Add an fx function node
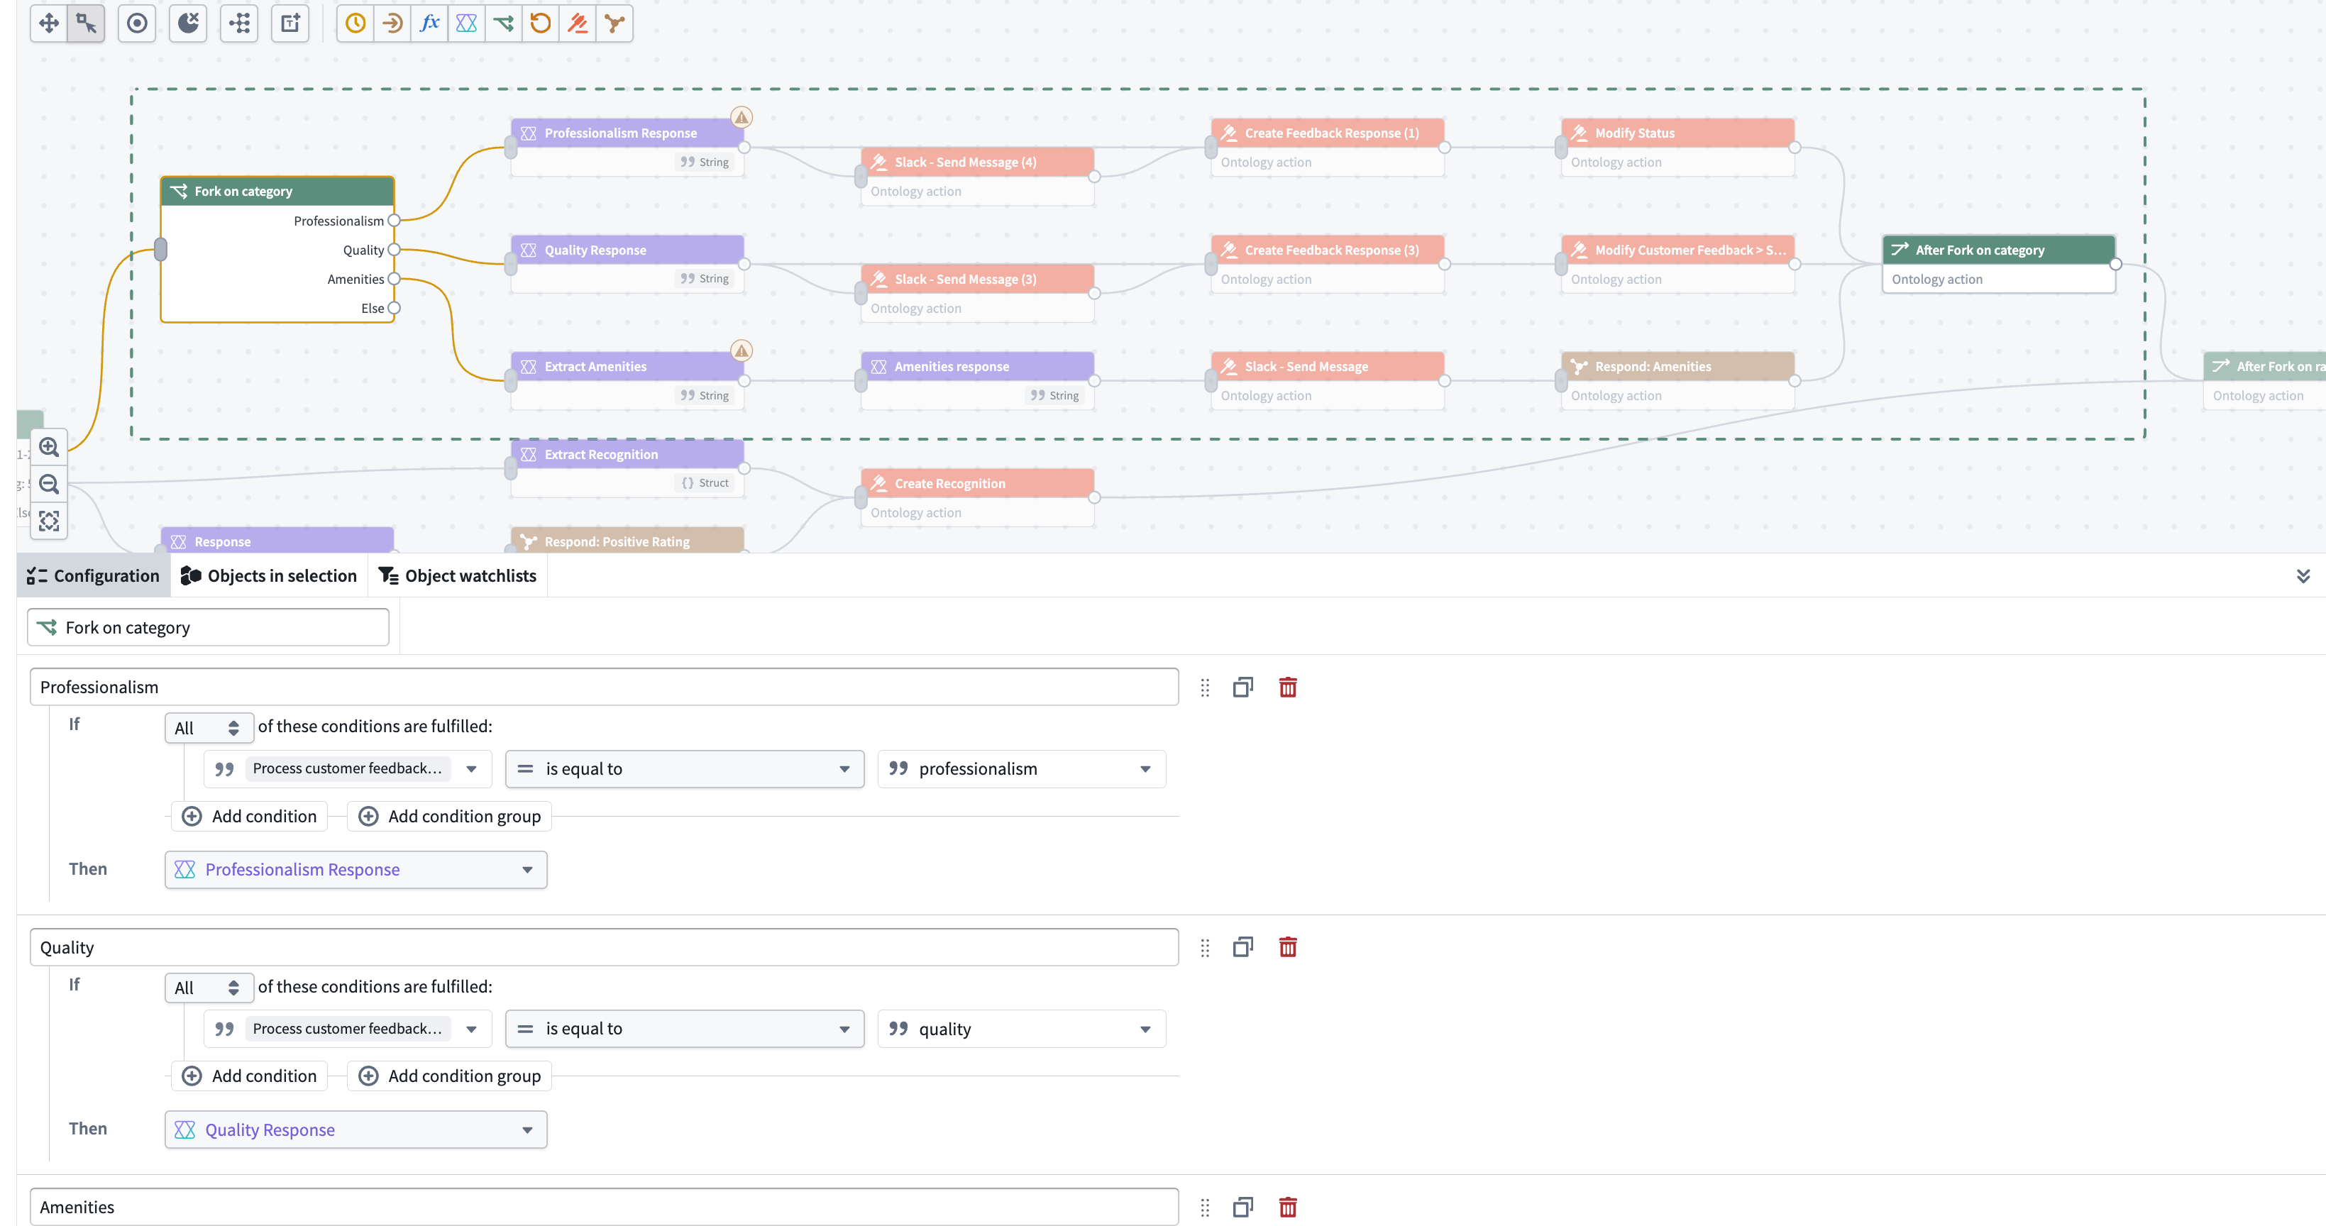 point(430,23)
